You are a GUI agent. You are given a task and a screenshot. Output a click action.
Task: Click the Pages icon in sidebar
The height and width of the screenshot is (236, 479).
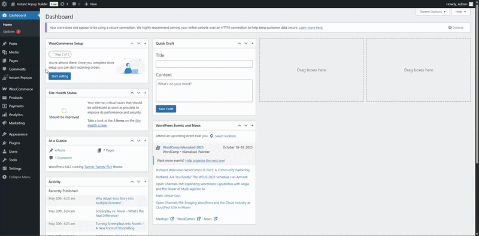point(4,60)
